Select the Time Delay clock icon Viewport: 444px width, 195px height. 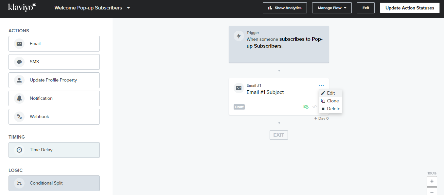(19, 150)
